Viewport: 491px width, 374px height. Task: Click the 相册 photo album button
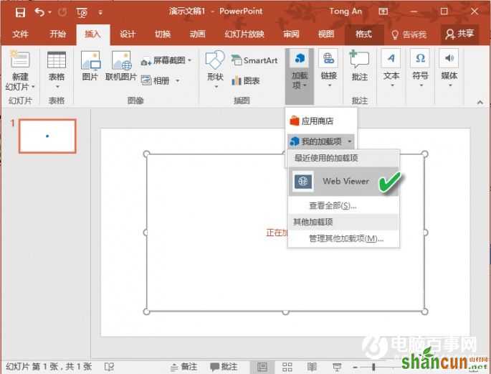click(x=156, y=81)
